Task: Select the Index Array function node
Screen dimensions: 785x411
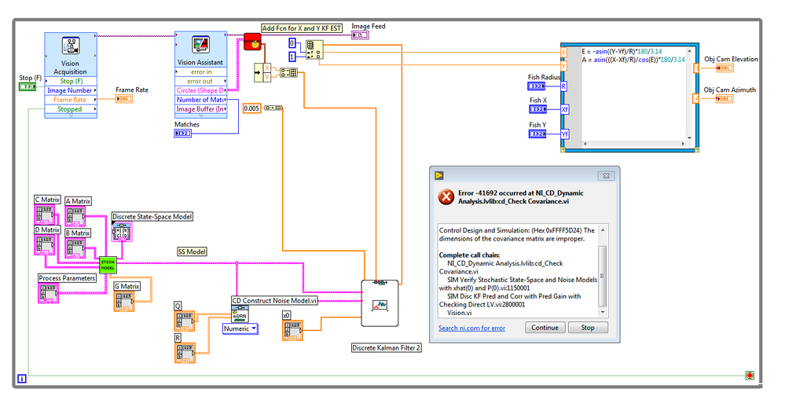Action: click(x=314, y=50)
